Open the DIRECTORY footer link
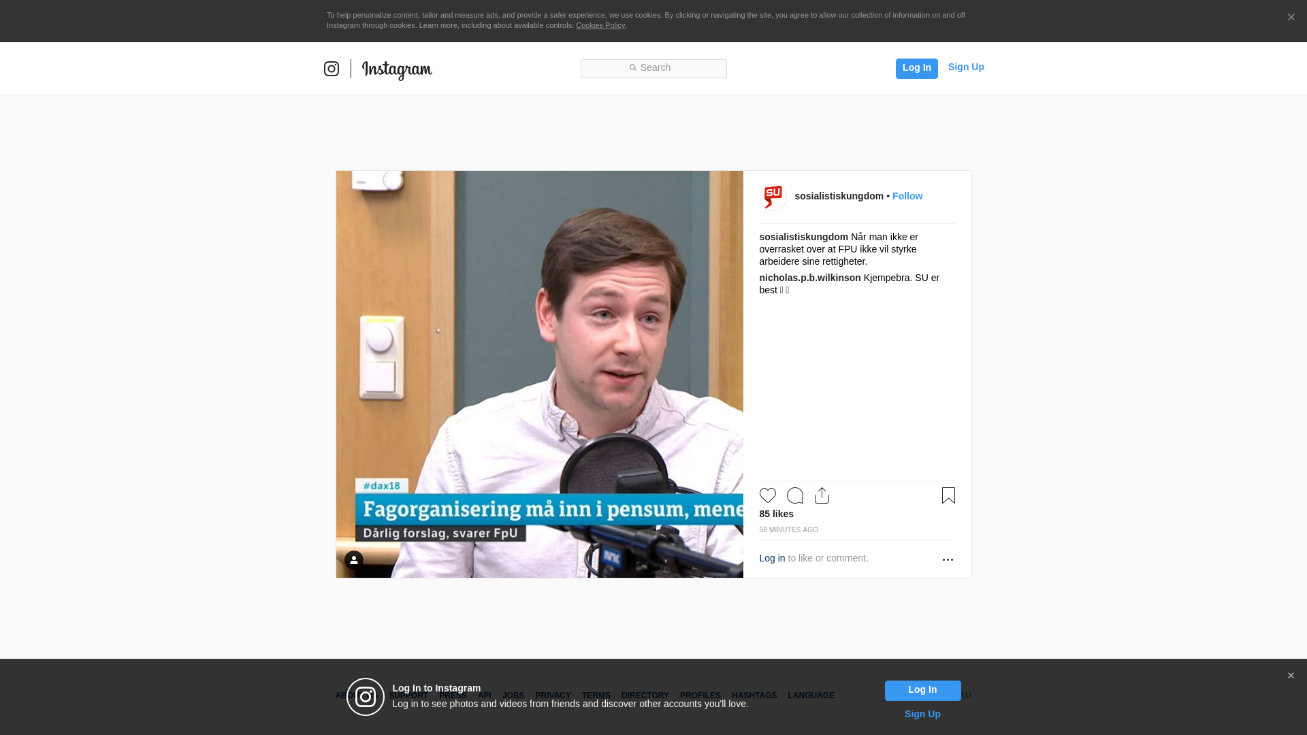This screenshot has height=735, width=1307. point(645,696)
